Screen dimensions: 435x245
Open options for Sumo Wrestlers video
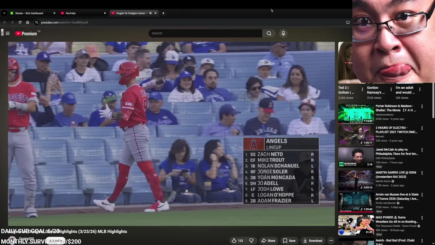click(422, 218)
